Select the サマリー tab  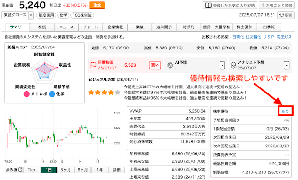click(x=18, y=27)
